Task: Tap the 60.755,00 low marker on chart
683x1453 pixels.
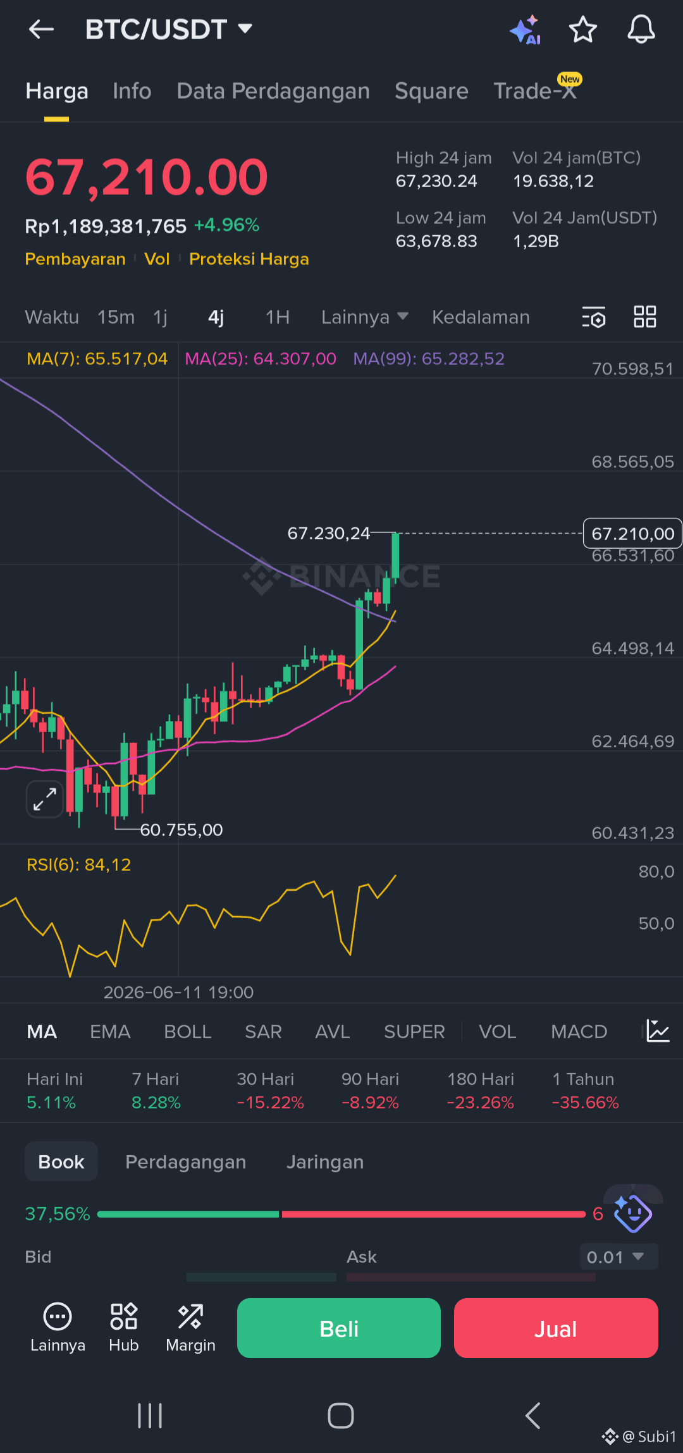Action: [x=182, y=830]
